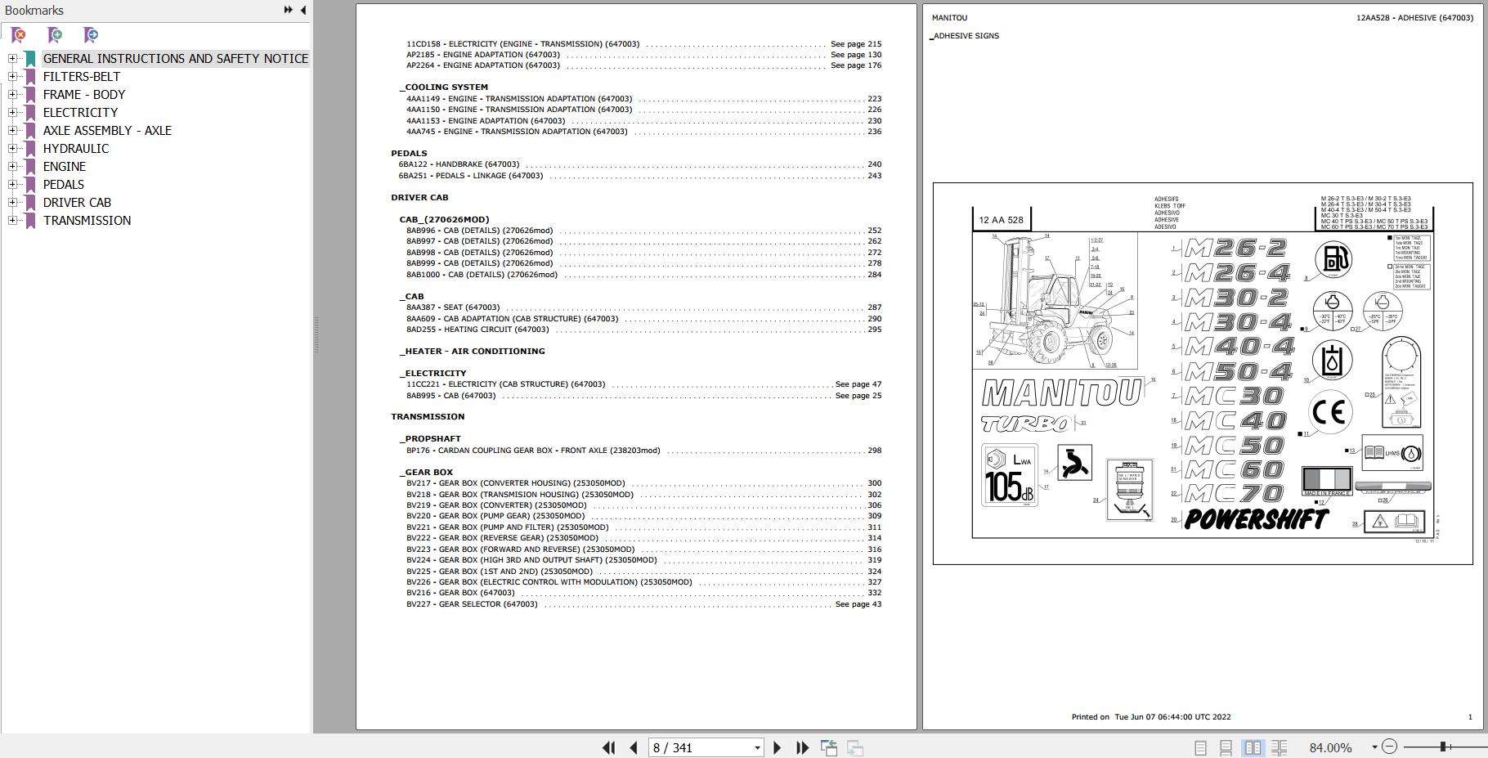Screen dimensions: 1488x758
Task: Click the set bookmark destination icon
Action: point(91,34)
